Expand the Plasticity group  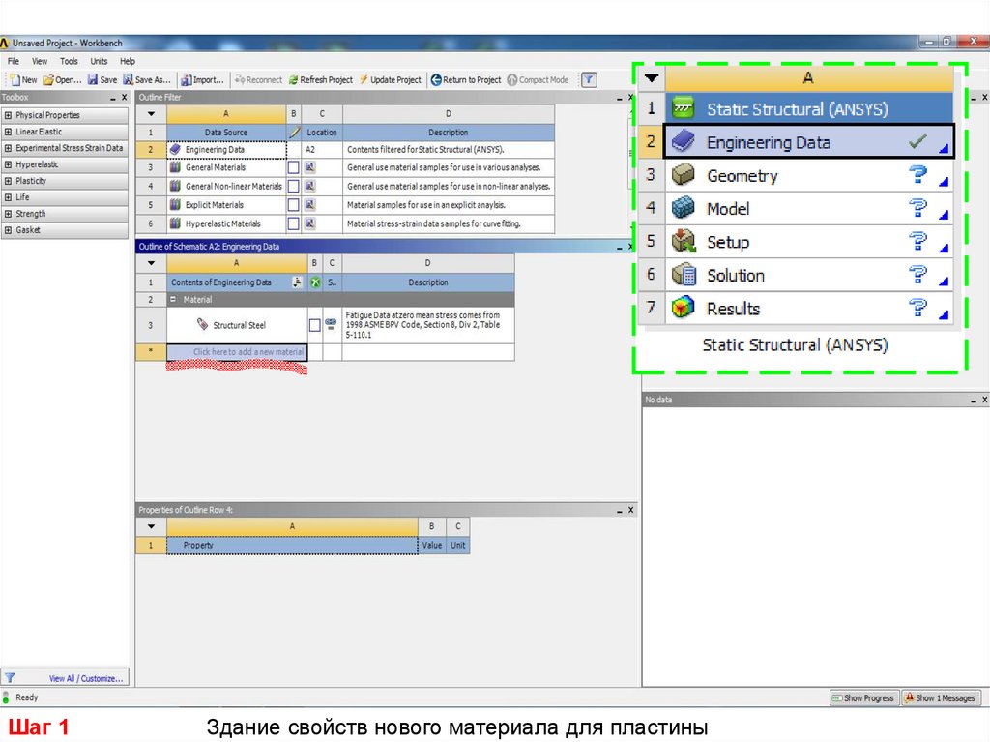(x=8, y=181)
